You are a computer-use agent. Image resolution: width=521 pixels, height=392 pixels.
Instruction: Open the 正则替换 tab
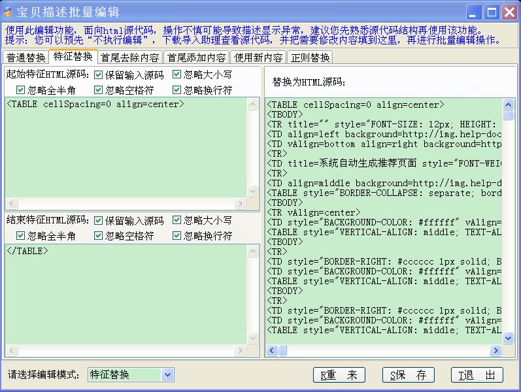[x=311, y=57]
